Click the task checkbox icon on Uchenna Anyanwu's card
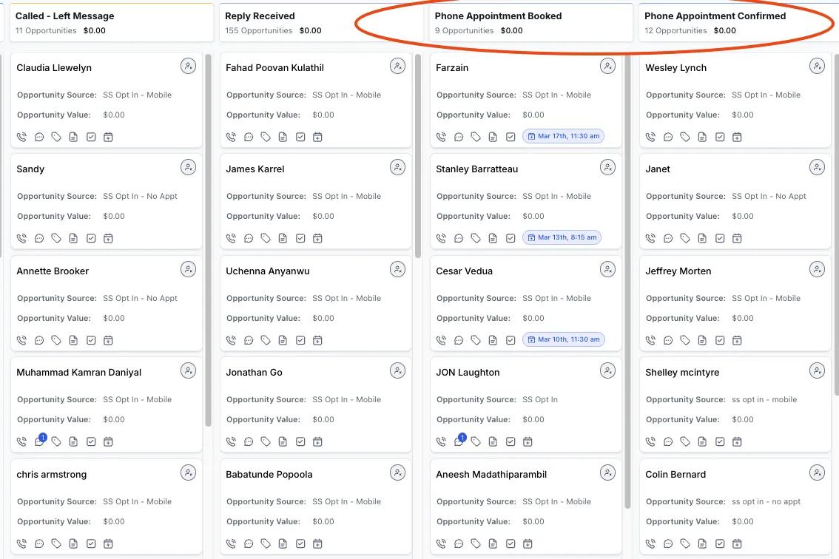Image resolution: width=839 pixels, height=559 pixels. 300,340
